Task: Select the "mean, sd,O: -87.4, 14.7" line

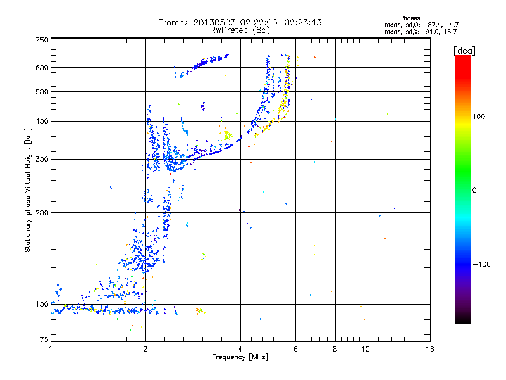Action: pyautogui.click(x=421, y=25)
